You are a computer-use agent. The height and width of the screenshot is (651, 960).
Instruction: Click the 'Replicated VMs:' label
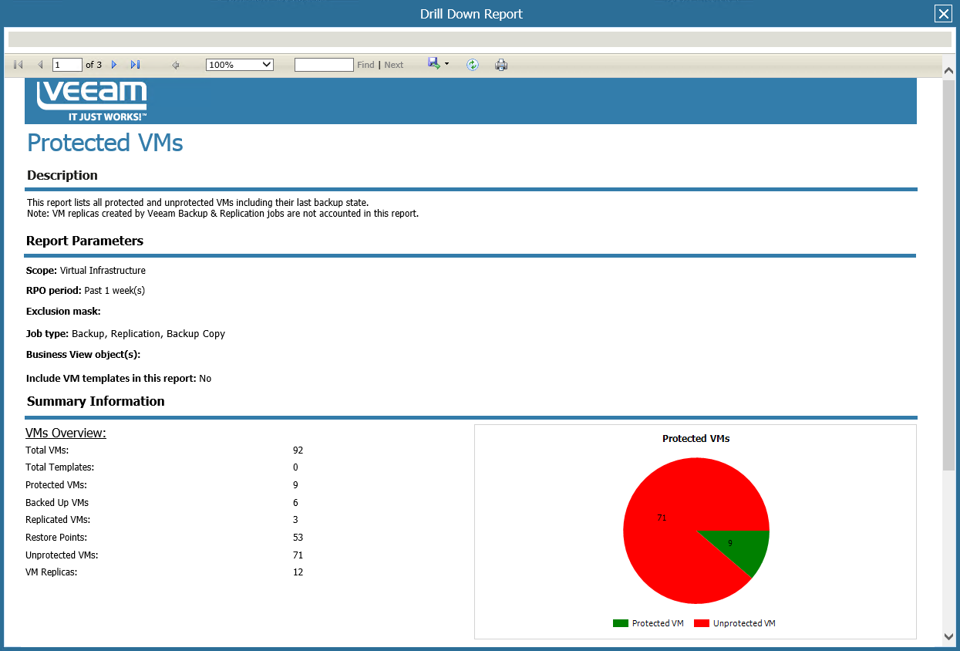coord(58,520)
